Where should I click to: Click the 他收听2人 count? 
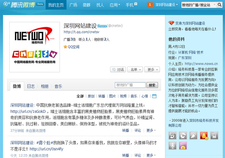point(102,39)
